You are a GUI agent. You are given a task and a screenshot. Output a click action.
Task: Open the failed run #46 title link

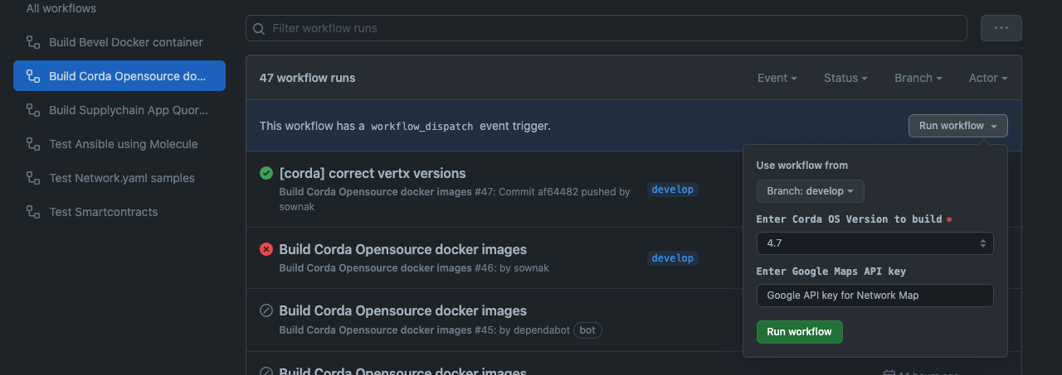(x=403, y=249)
